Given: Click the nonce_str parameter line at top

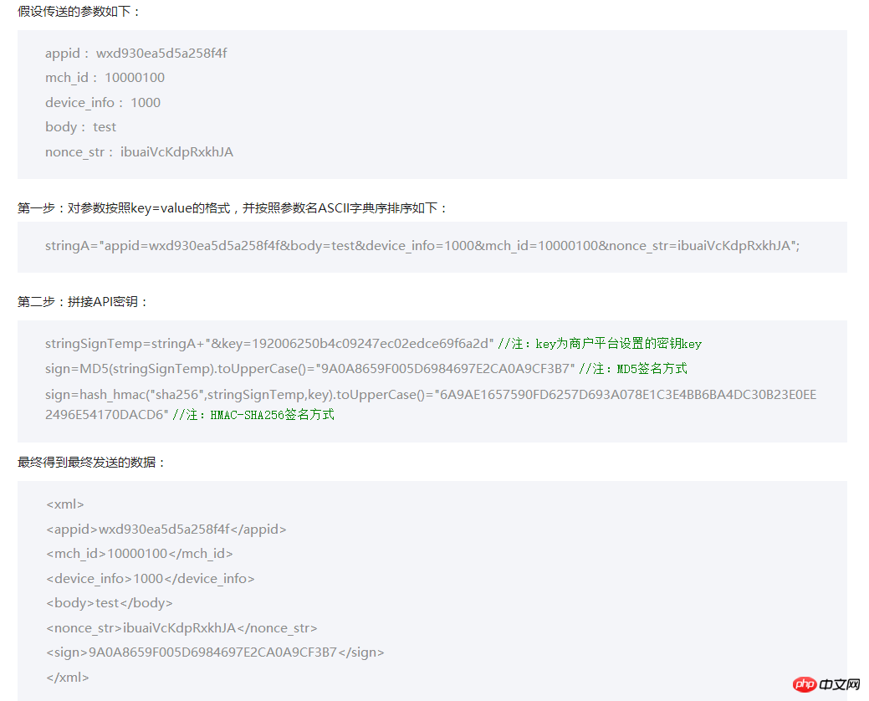Looking at the screenshot, I should pos(139,152).
